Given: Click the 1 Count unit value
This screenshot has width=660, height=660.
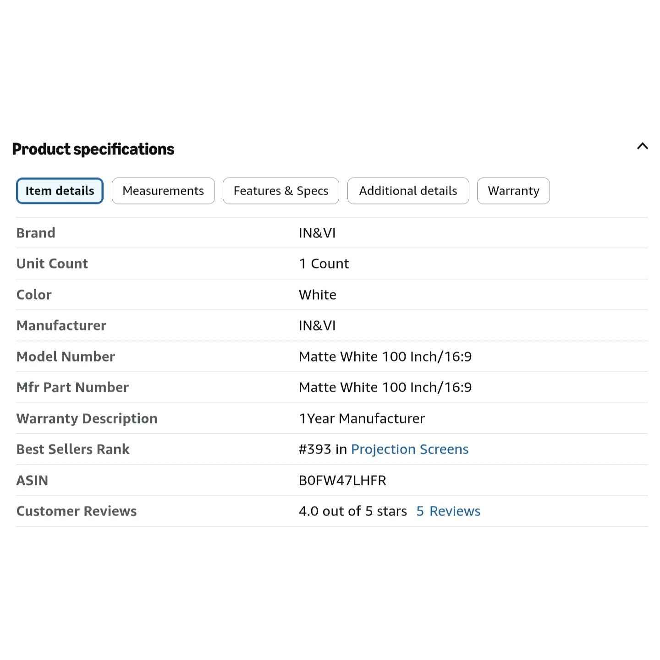Looking at the screenshot, I should tap(324, 264).
